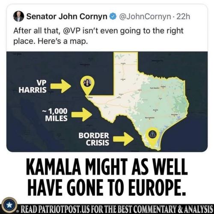Viewport: 214px width, 214px height.
Task: Click the tweet text 'Here's a map.'
Action: pos(62,41)
